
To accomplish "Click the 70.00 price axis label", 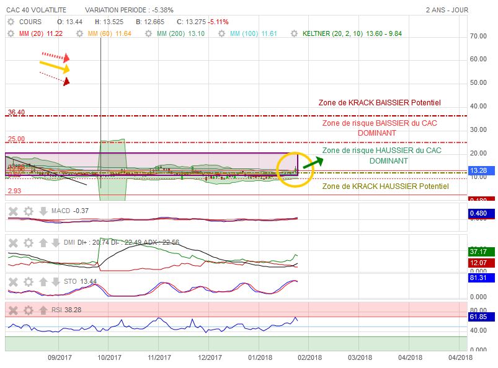I will [x=478, y=36].
